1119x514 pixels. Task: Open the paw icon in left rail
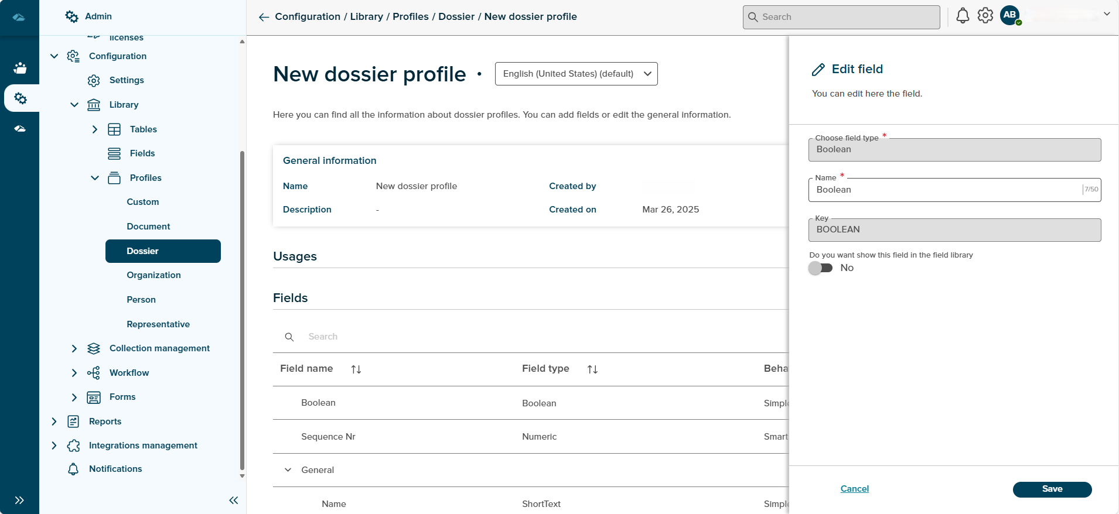coord(20,68)
